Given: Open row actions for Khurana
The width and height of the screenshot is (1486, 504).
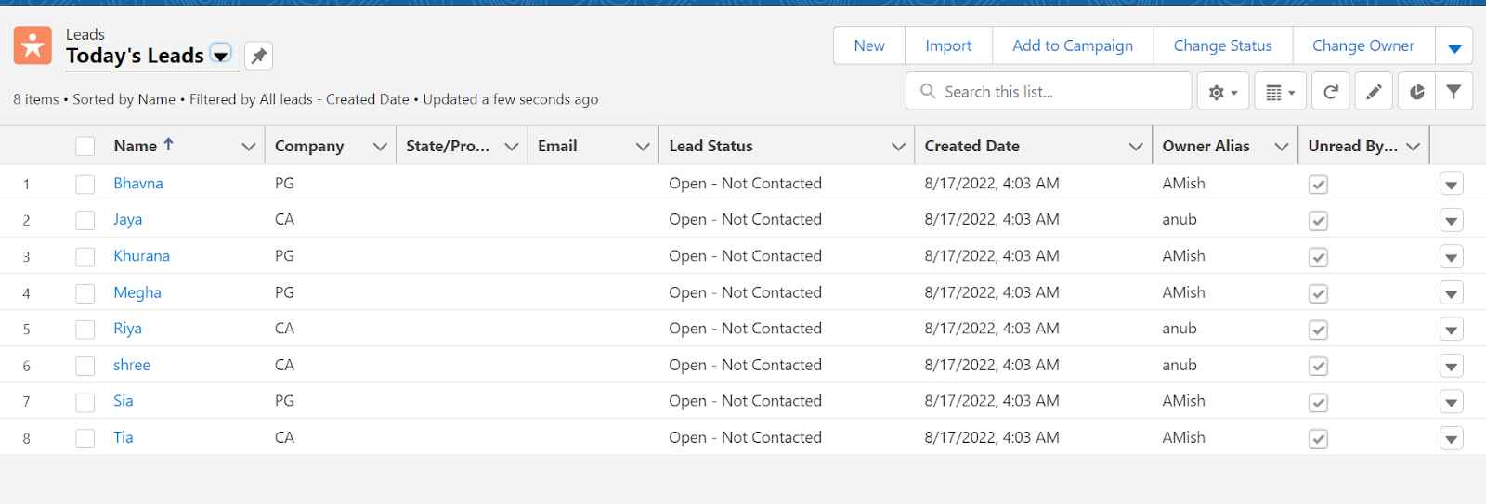Looking at the screenshot, I should (1452, 257).
